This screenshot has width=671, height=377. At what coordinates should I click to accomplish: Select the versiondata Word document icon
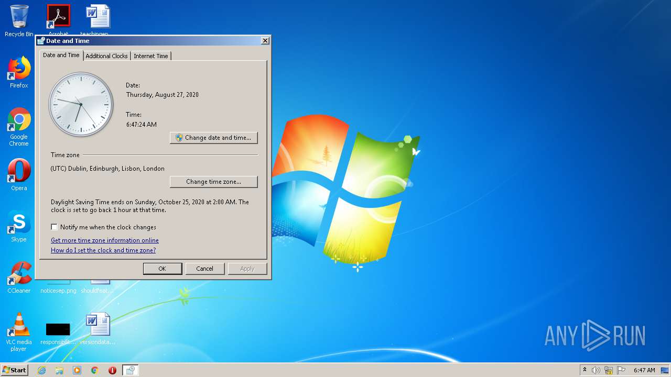click(x=98, y=329)
